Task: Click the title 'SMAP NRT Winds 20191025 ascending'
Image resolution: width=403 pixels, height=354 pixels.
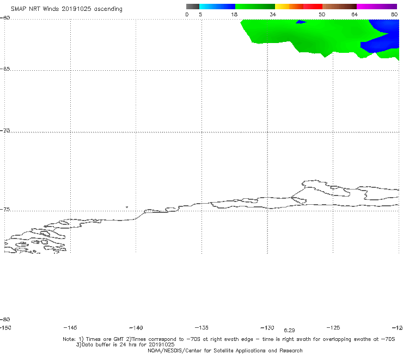Action: tap(66, 9)
